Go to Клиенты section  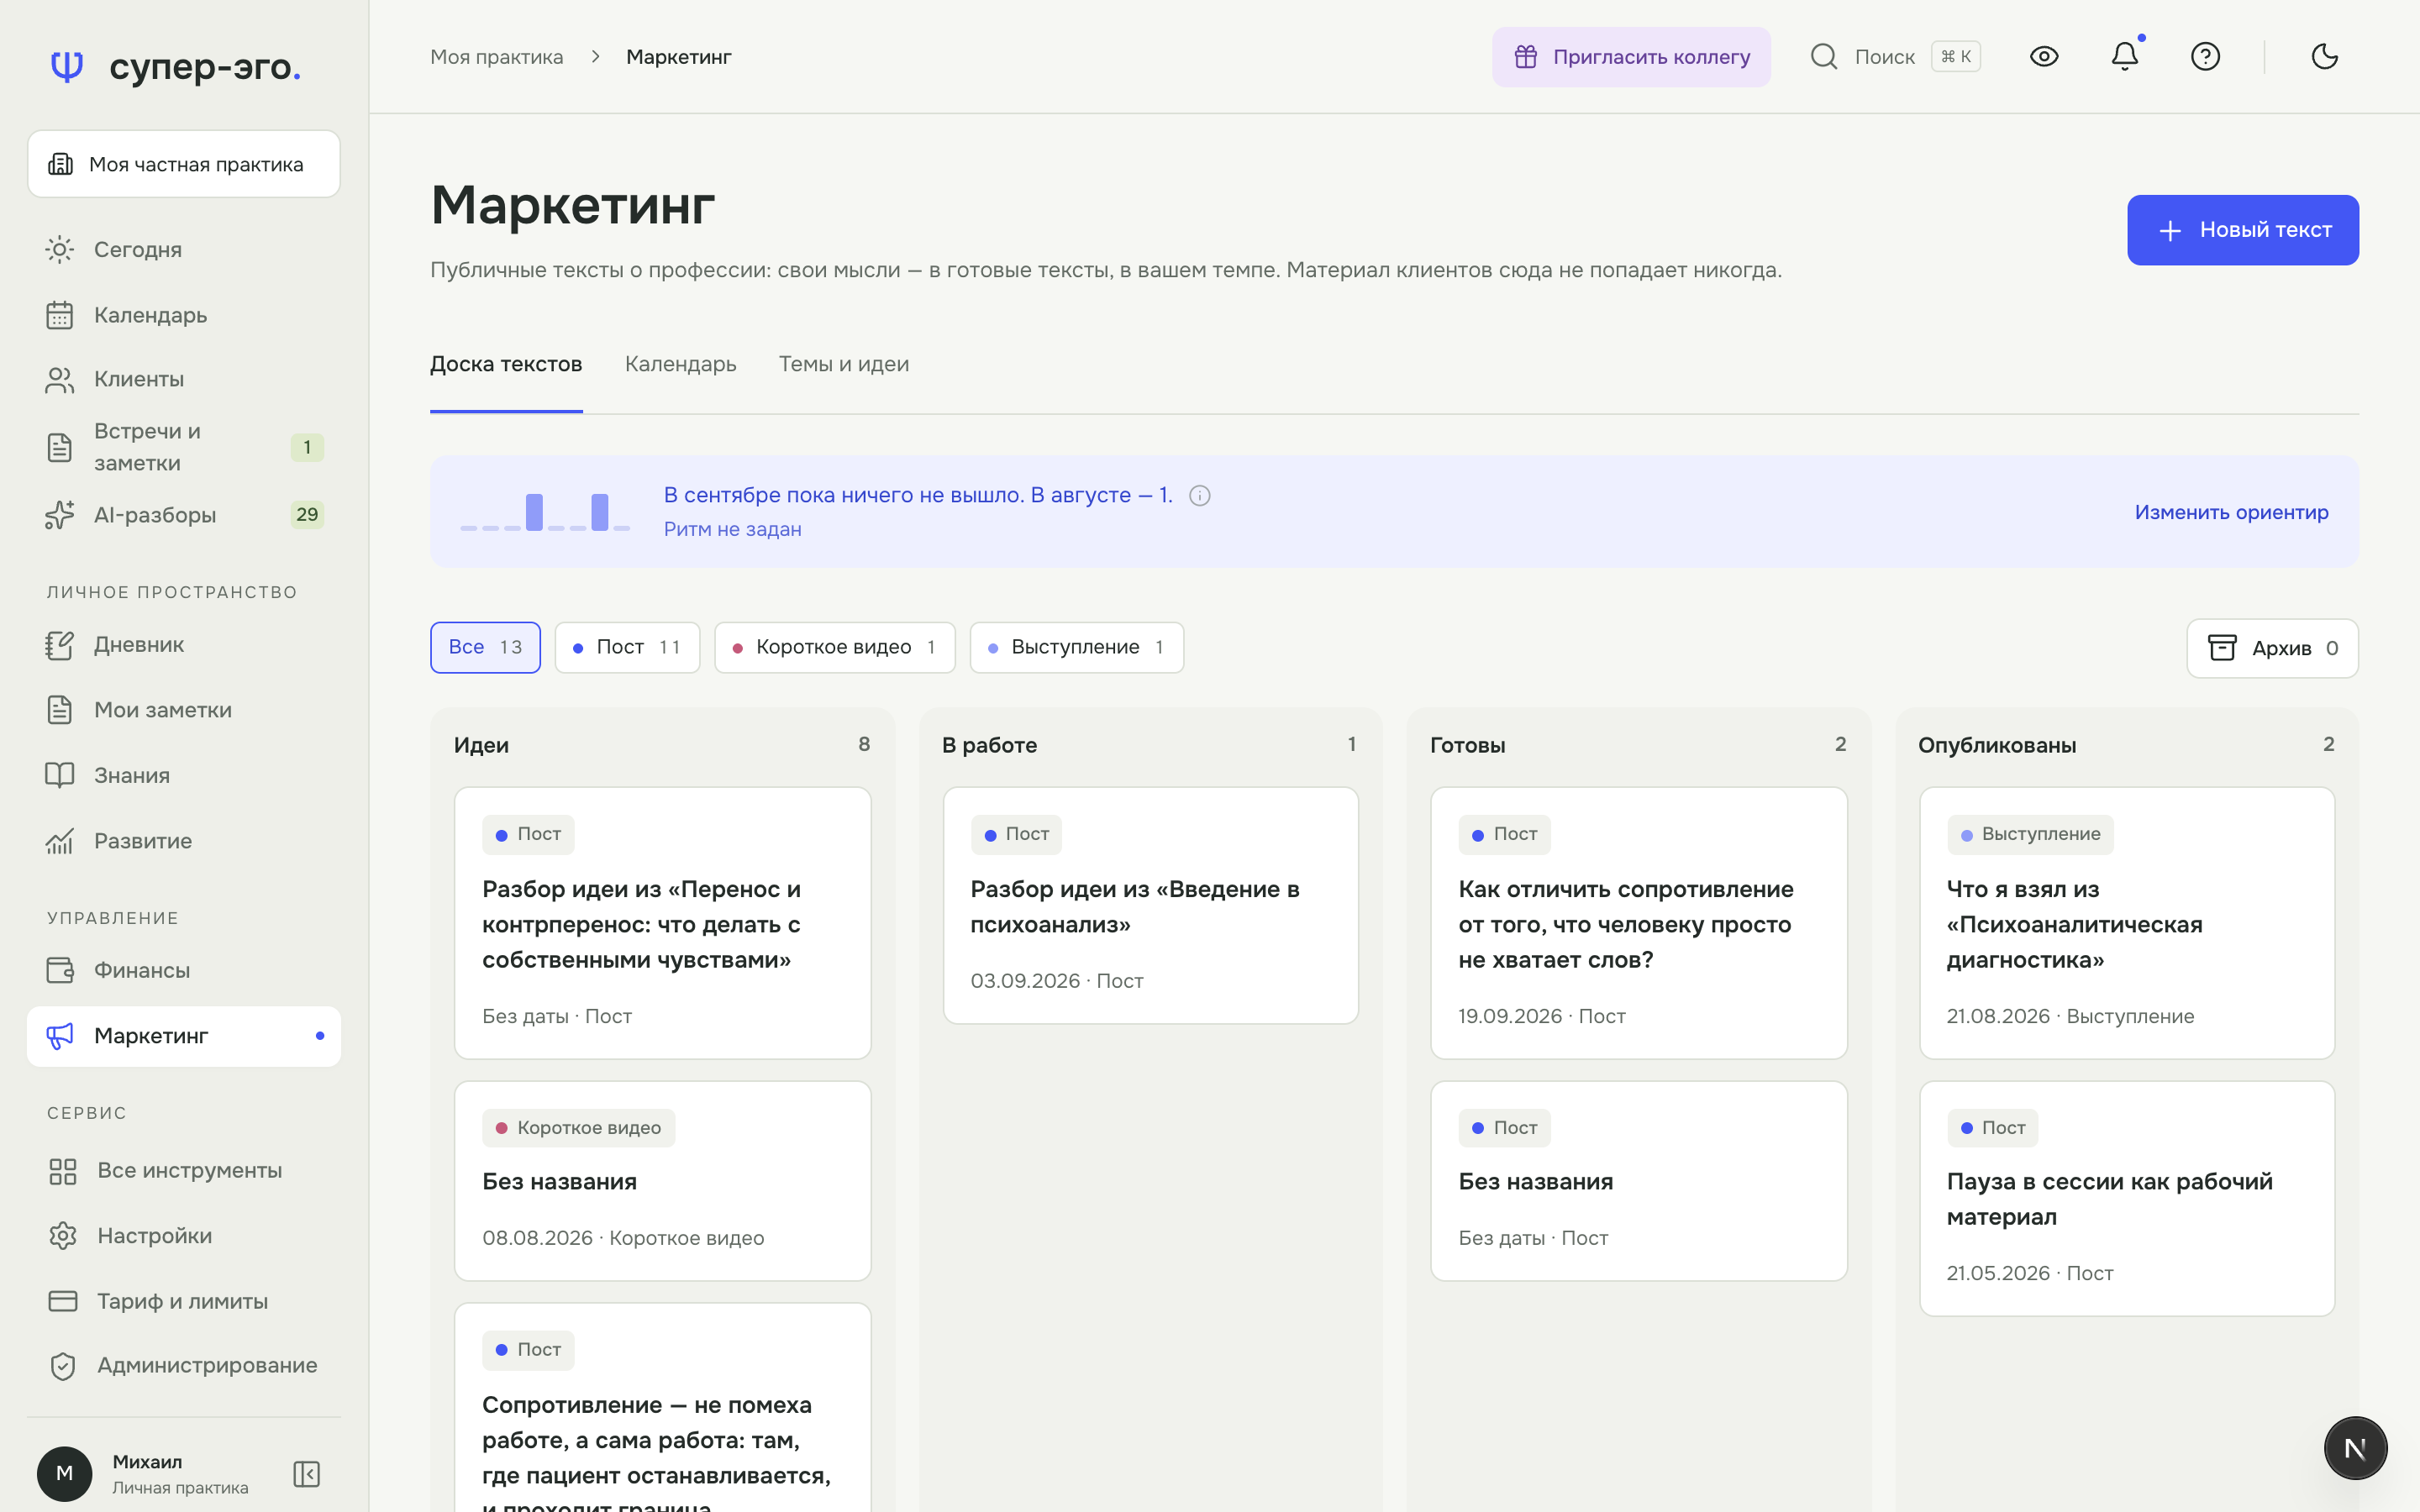click(x=184, y=379)
